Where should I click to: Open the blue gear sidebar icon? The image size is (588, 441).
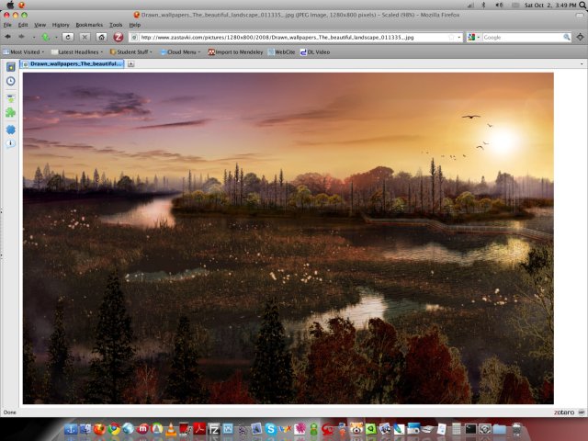tap(10, 130)
